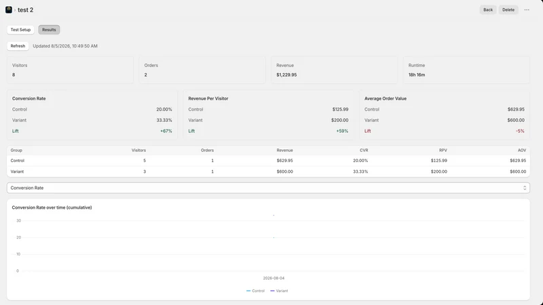Select the Variant row in the table

tap(268, 171)
